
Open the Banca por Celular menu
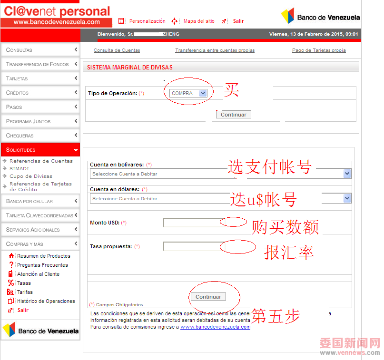tap(40, 201)
